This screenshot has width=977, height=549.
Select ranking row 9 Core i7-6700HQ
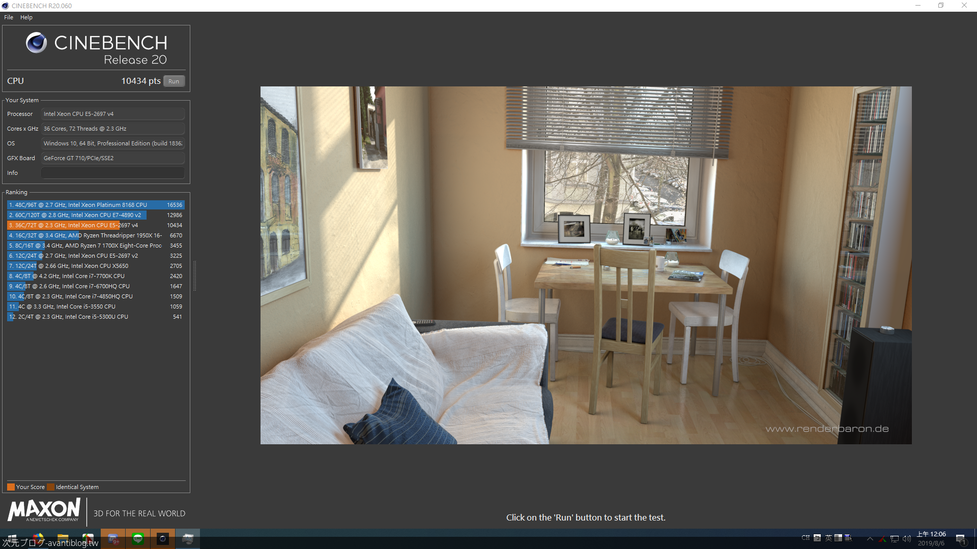point(96,286)
